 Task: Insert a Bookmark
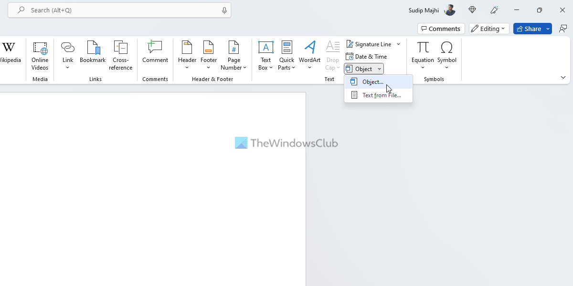(x=93, y=52)
